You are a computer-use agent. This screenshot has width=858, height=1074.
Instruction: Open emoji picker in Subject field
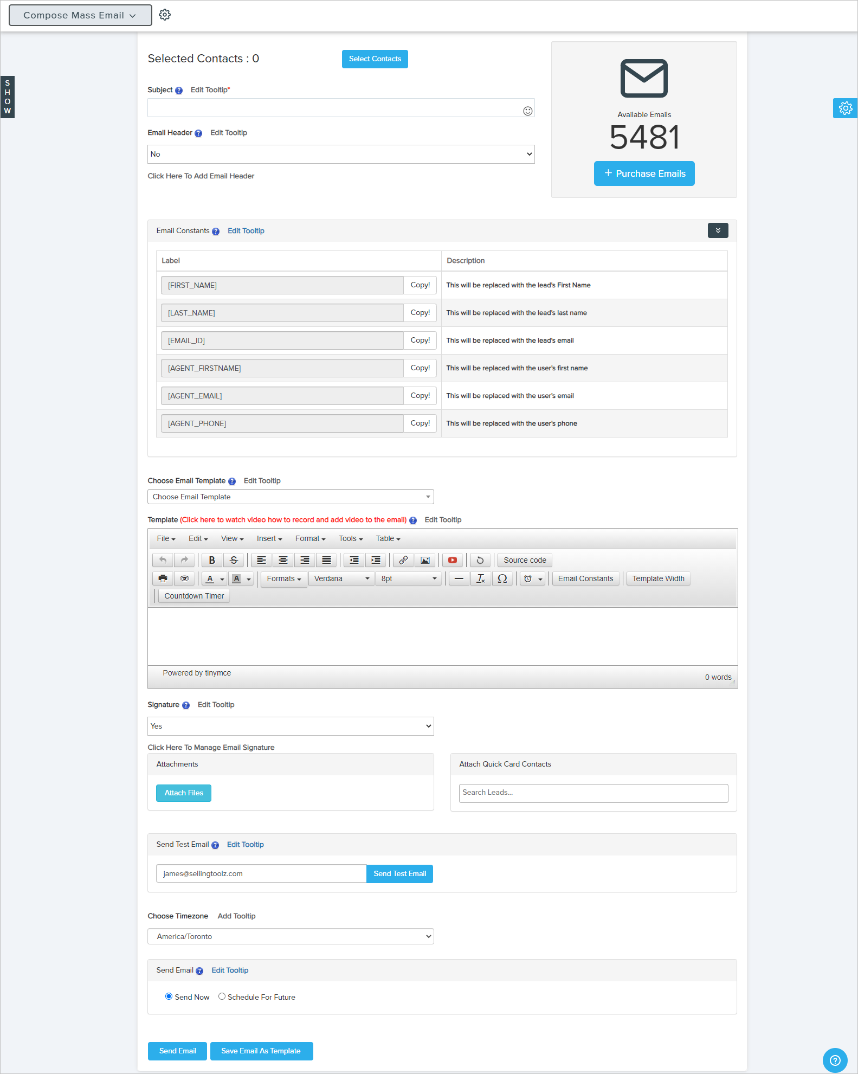(x=527, y=111)
